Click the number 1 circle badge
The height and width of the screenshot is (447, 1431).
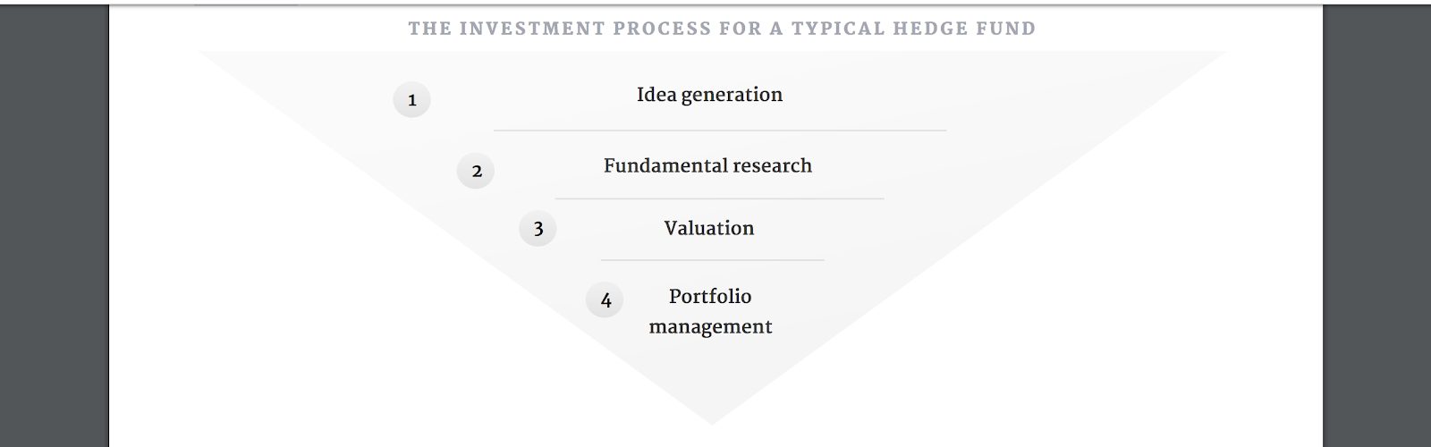tap(411, 99)
